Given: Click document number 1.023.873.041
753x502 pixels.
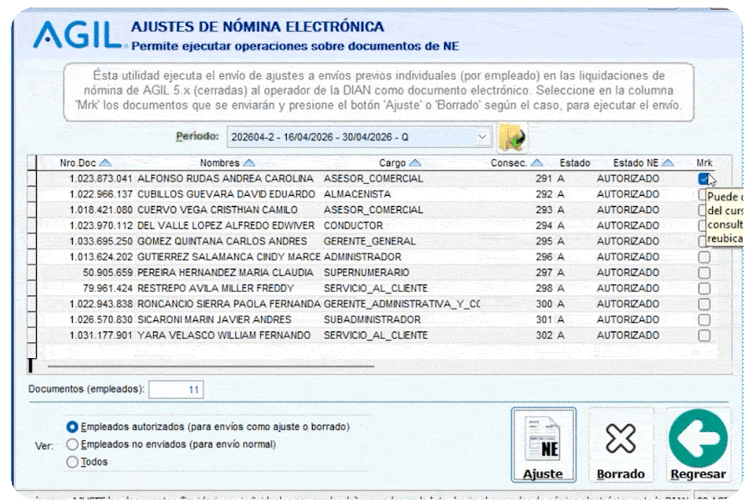Looking at the screenshot, I should (101, 179).
